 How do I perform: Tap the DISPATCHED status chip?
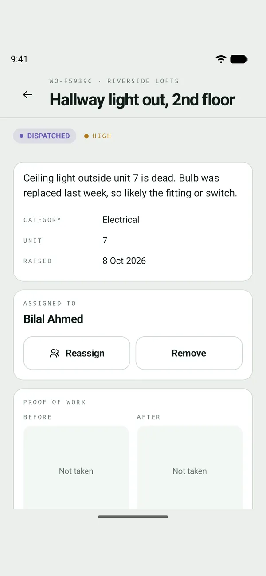coord(45,136)
